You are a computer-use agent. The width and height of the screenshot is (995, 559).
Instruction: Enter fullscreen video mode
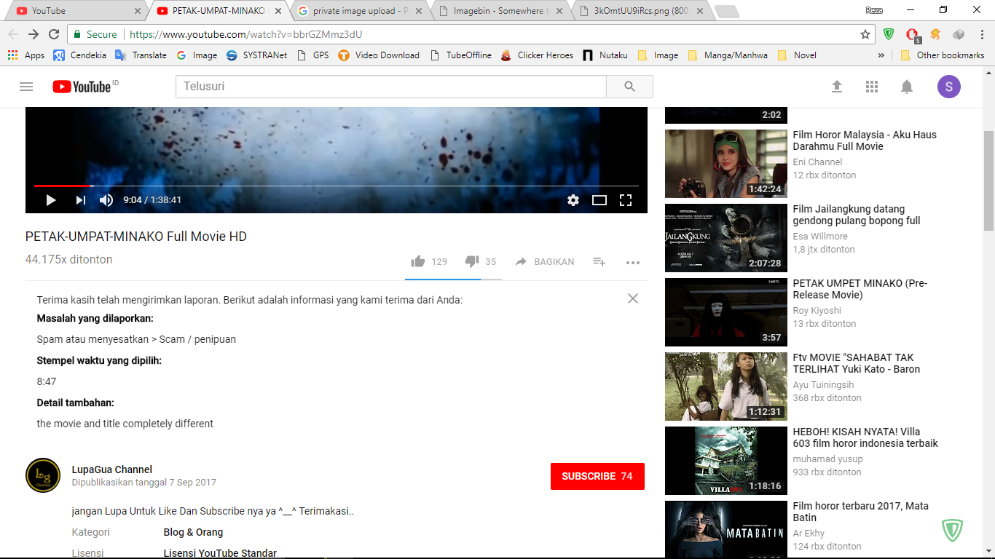click(626, 200)
